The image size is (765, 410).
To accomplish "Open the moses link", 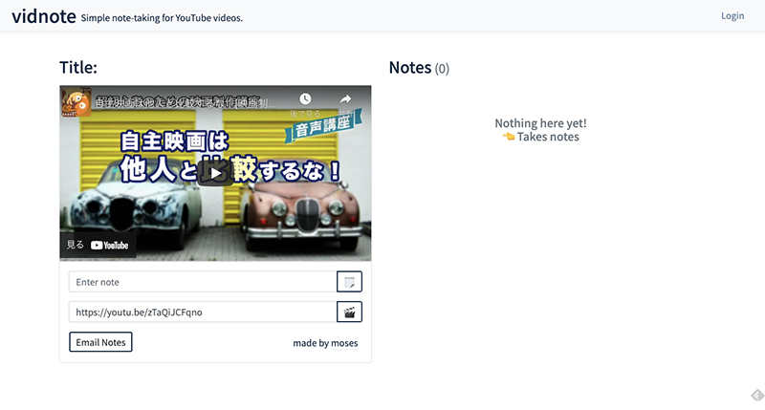I will click(344, 343).
